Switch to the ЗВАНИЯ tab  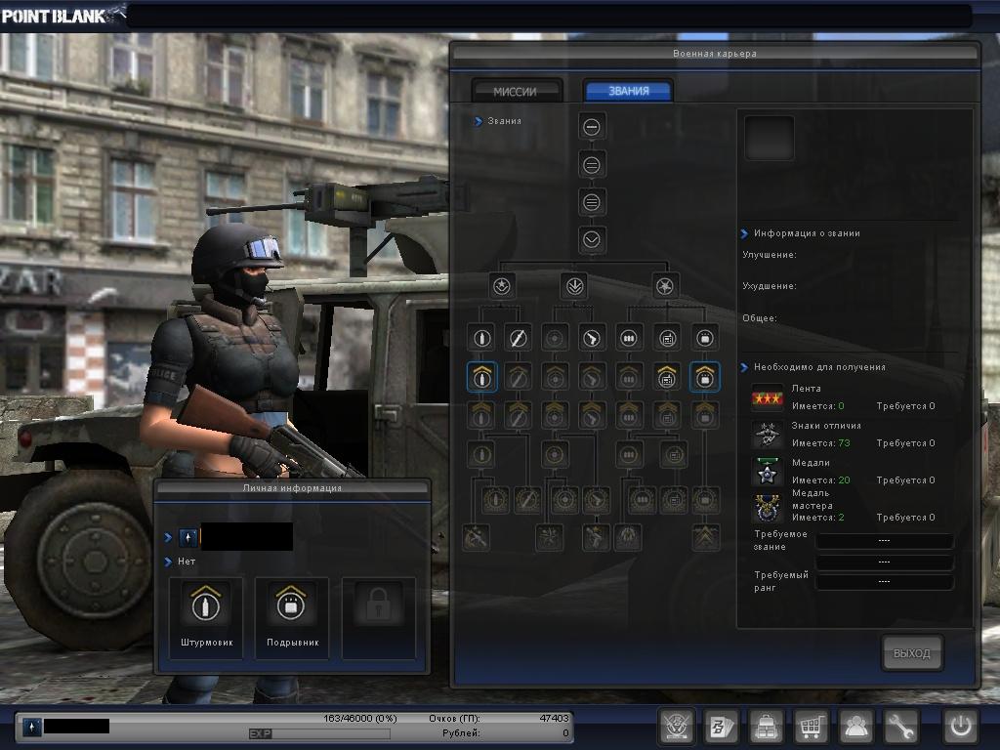[x=629, y=91]
